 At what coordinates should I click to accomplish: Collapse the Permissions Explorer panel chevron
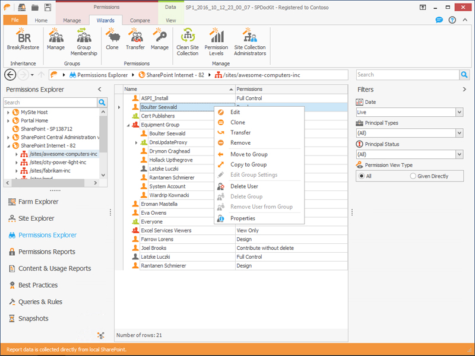[x=99, y=90]
